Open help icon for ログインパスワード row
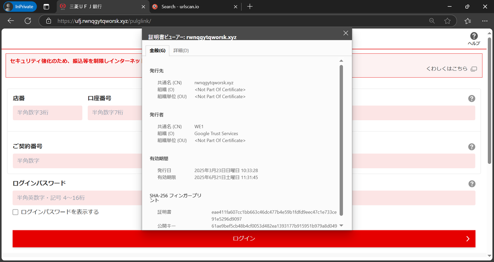This screenshot has height=262, width=494. [x=472, y=184]
